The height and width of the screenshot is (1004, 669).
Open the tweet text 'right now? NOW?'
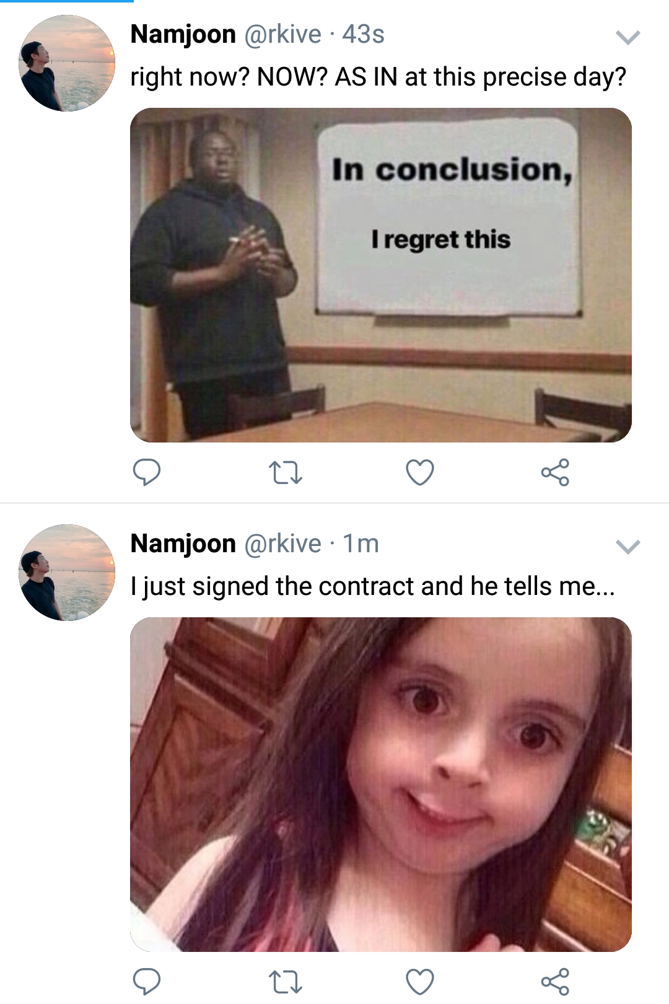(x=378, y=77)
